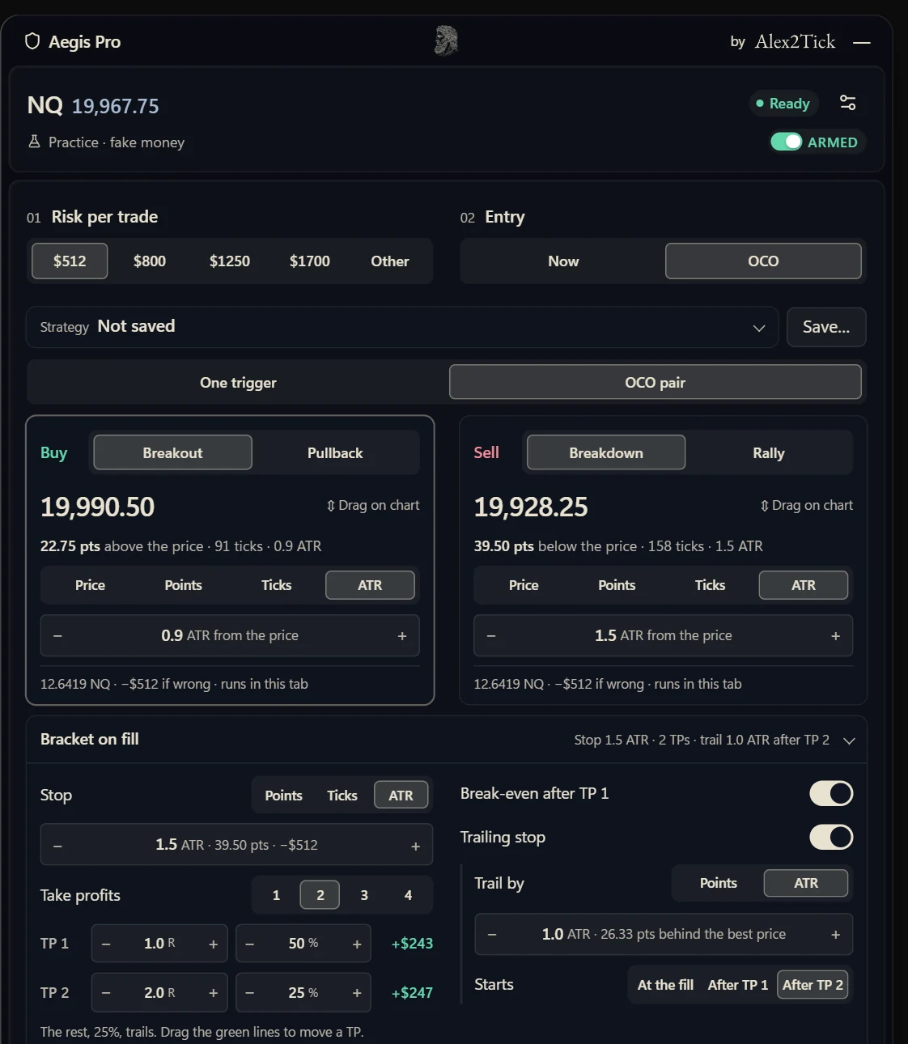Decrease TP 2 percent size

click(x=250, y=993)
